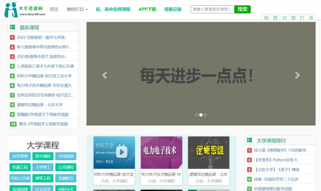The height and width of the screenshot is (191, 321).
Task: Open the 首页 navigation item
Action: pos(54,9)
